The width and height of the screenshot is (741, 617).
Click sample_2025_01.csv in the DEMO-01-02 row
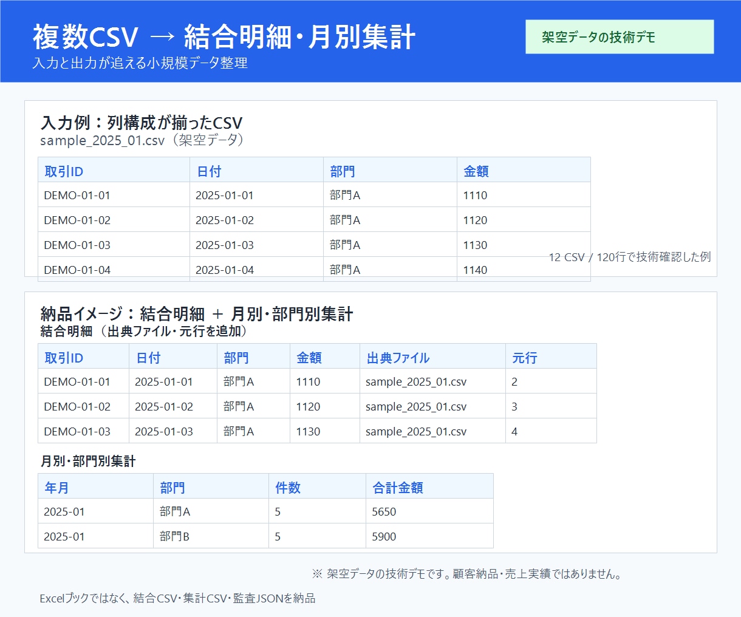416,407
